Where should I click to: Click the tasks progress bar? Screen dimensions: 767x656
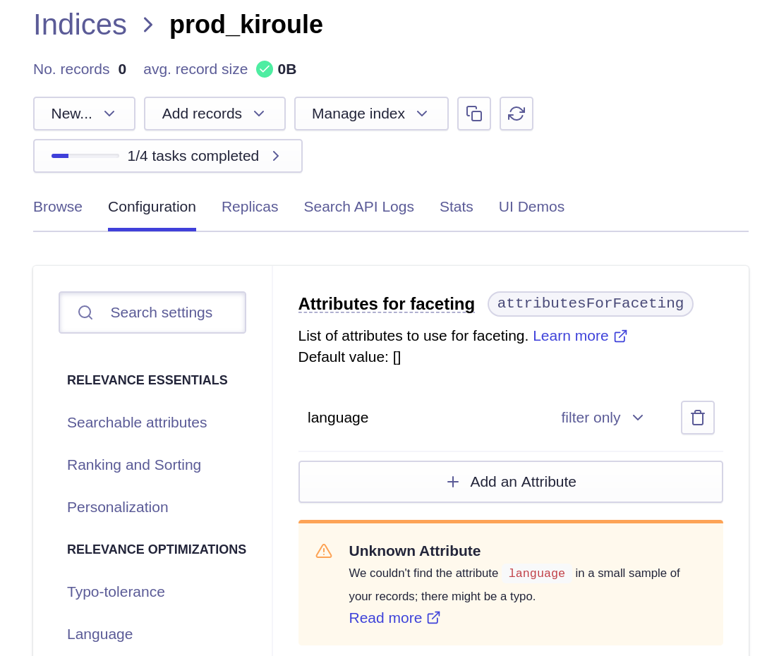pyautogui.click(x=85, y=156)
